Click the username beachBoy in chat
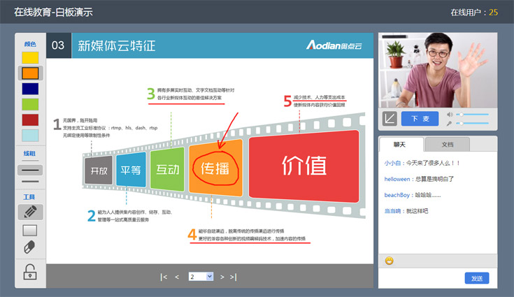 tap(397, 195)
